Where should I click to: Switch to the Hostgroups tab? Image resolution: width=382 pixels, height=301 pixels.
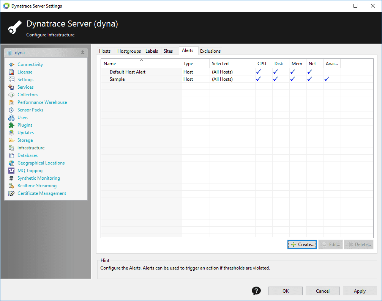pos(129,51)
